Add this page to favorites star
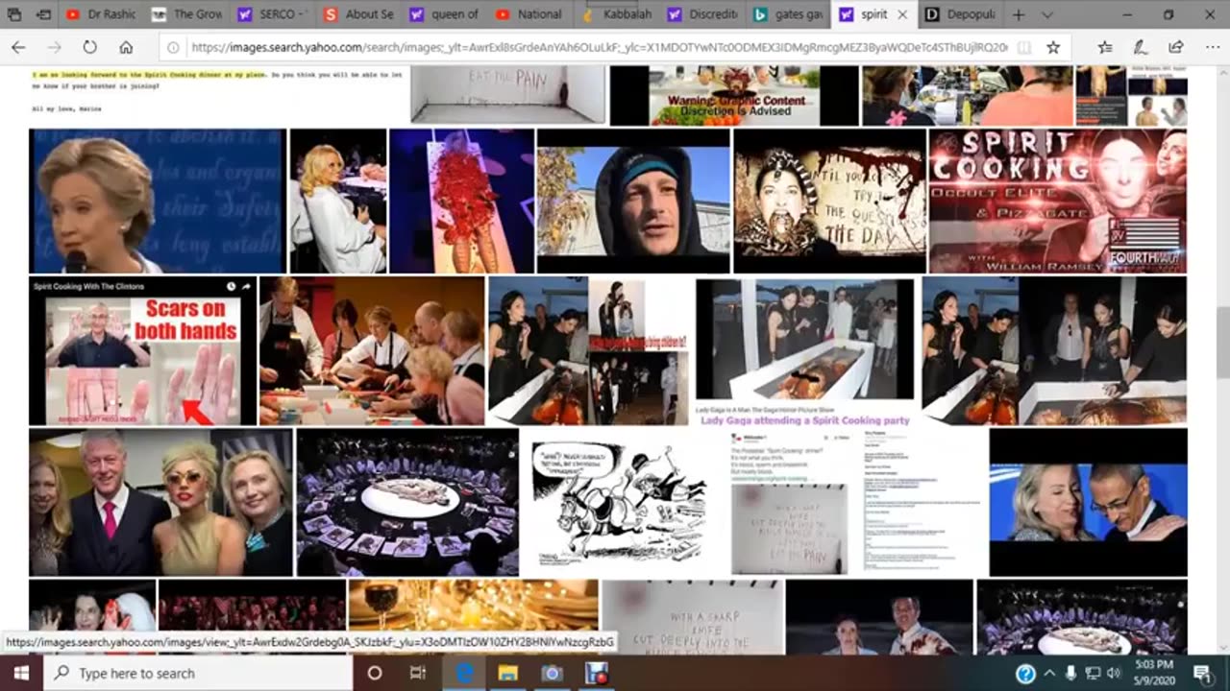The image size is (1230, 691). pos(1053,47)
